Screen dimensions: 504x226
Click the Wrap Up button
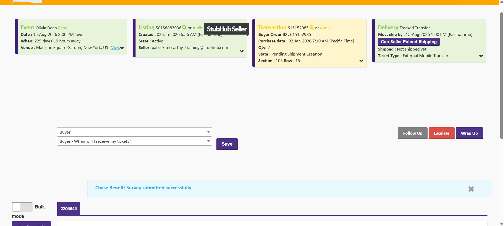[469, 133]
